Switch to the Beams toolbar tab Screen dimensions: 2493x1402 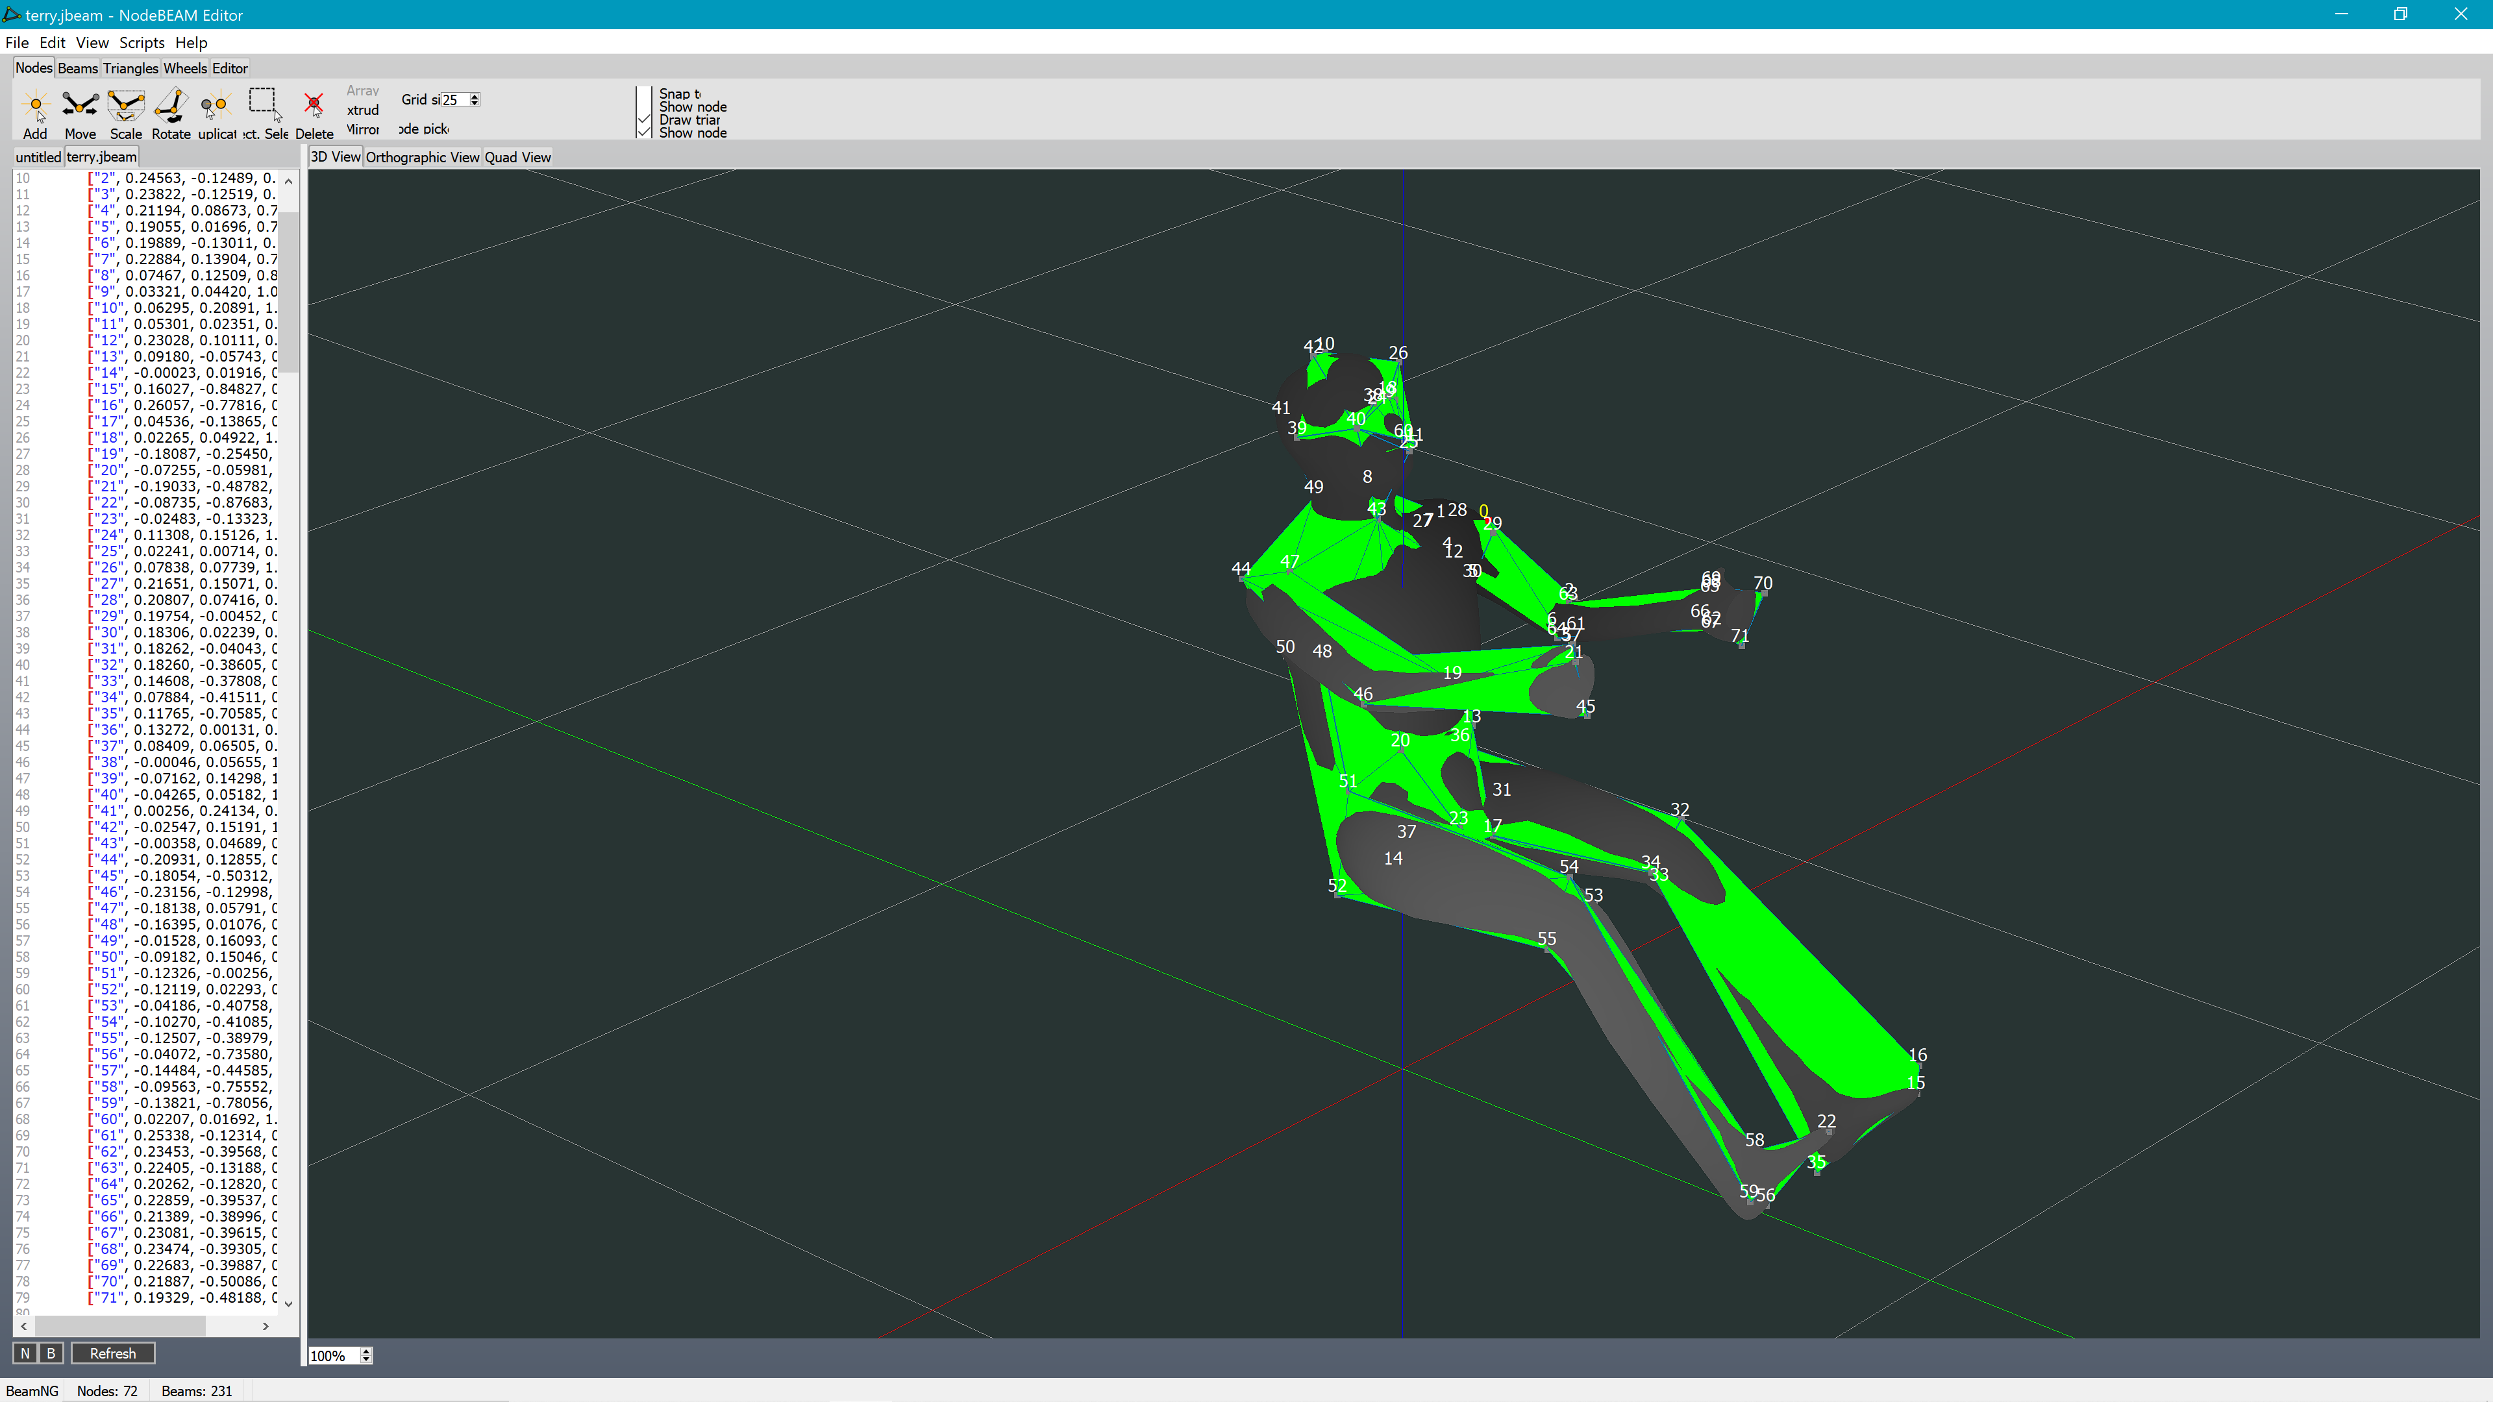(x=77, y=68)
